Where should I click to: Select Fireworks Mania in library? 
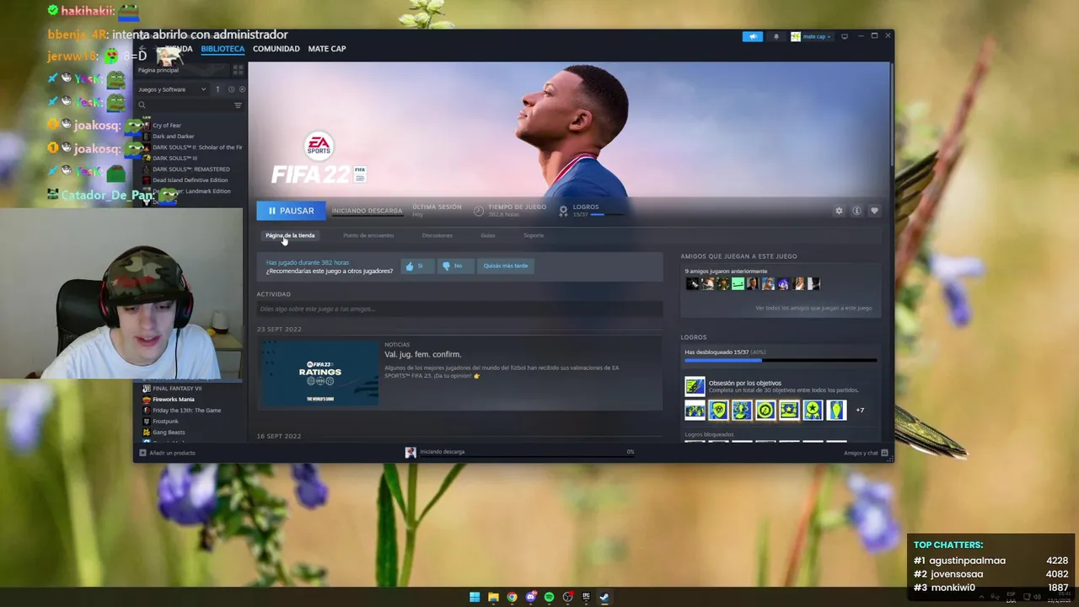173,400
